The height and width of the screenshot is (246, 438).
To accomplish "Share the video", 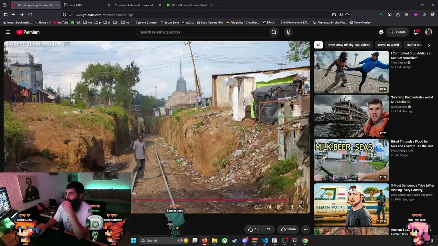I will click(x=288, y=229).
